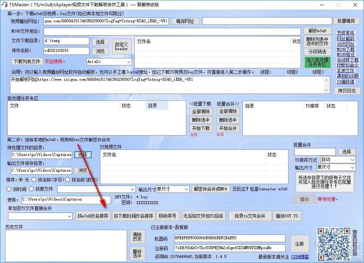Click 删除选中 under 批量合并
The width and height of the screenshot is (364, 263).
228,120
